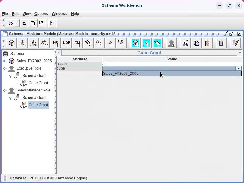This screenshot has width=244, height=183.
Task: Click the Delete trash can icon
Action: click(221, 43)
